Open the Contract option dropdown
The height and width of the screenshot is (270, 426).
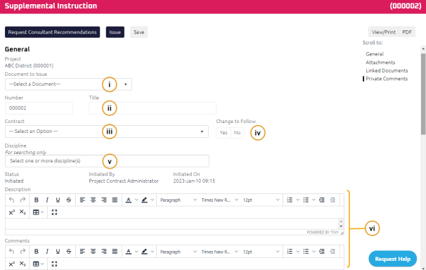[107, 131]
